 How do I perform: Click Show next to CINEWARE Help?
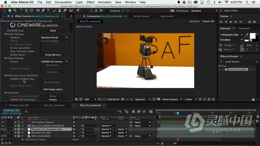(x=53, y=31)
